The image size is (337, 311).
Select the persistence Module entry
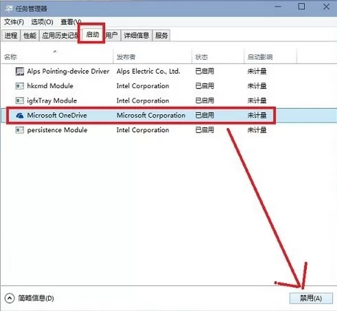[x=57, y=130]
